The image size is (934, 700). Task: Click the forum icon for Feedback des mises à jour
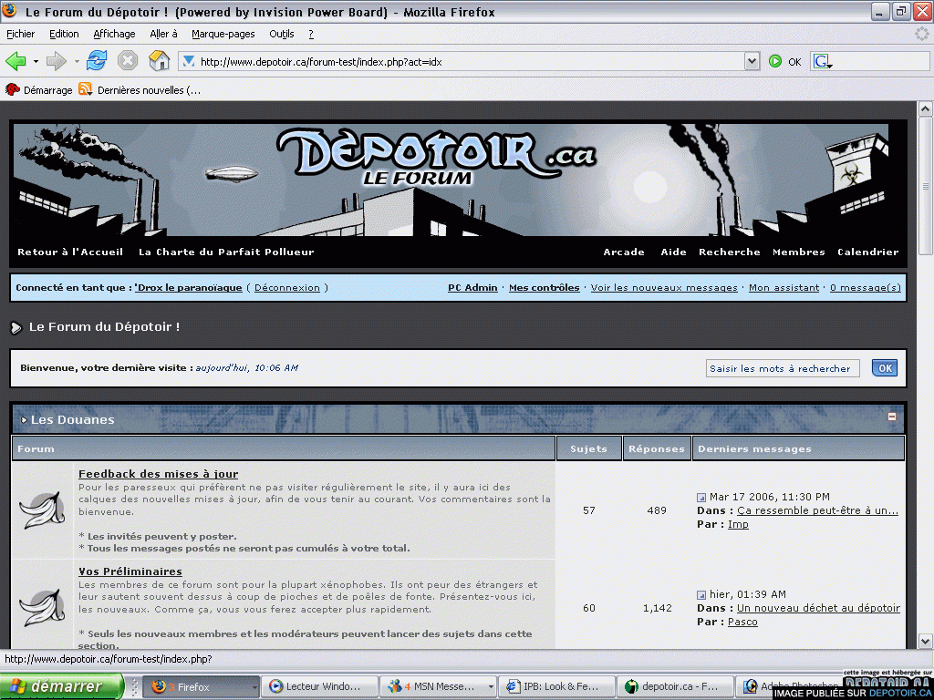[42, 510]
